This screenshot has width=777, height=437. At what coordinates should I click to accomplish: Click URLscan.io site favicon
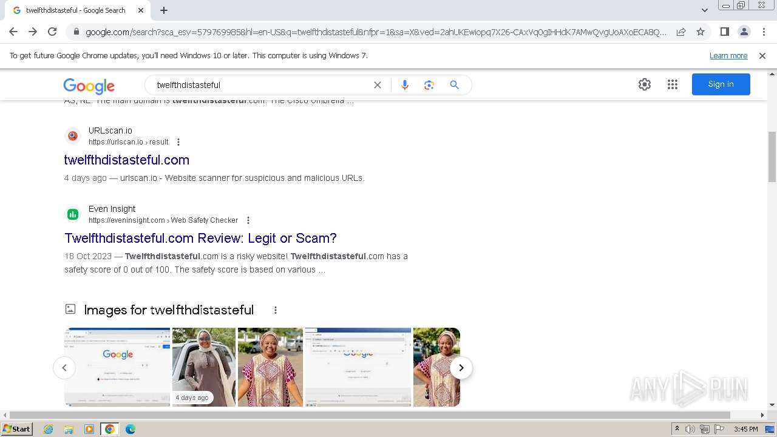[73, 136]
